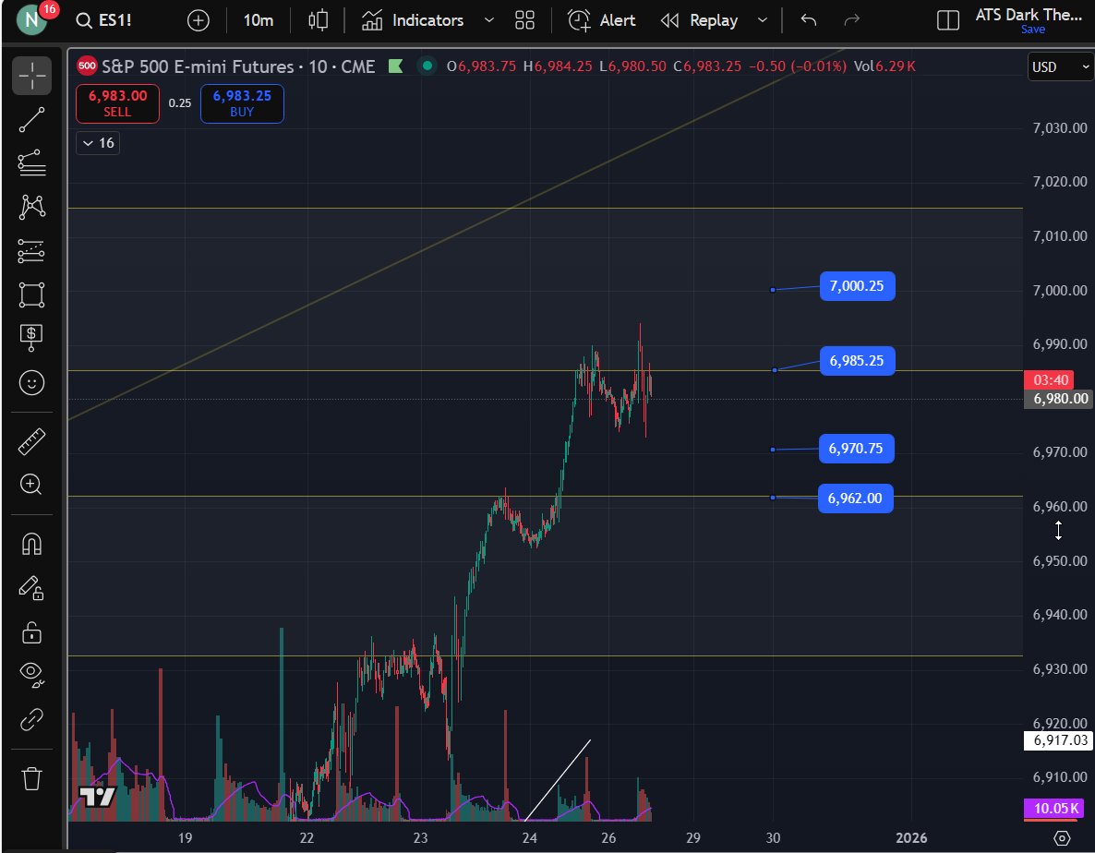Open the chart layout setup selector
The height and width of the screenshot is (853, 1095).
click(x=947, y=20)
